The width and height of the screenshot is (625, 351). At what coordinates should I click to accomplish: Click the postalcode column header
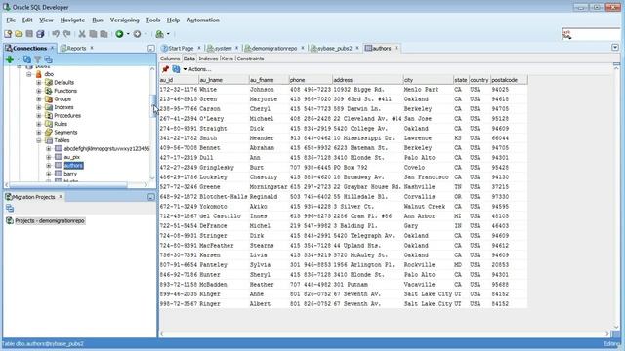pos(509,80)
